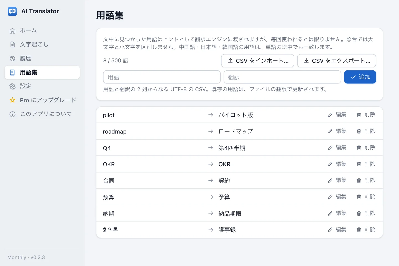
Task: Focus the 用語 input field
Action: coord(162,77)
